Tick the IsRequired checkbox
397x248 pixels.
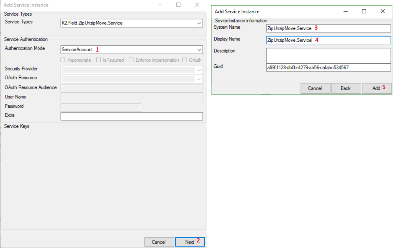click(x=99, y=60)
